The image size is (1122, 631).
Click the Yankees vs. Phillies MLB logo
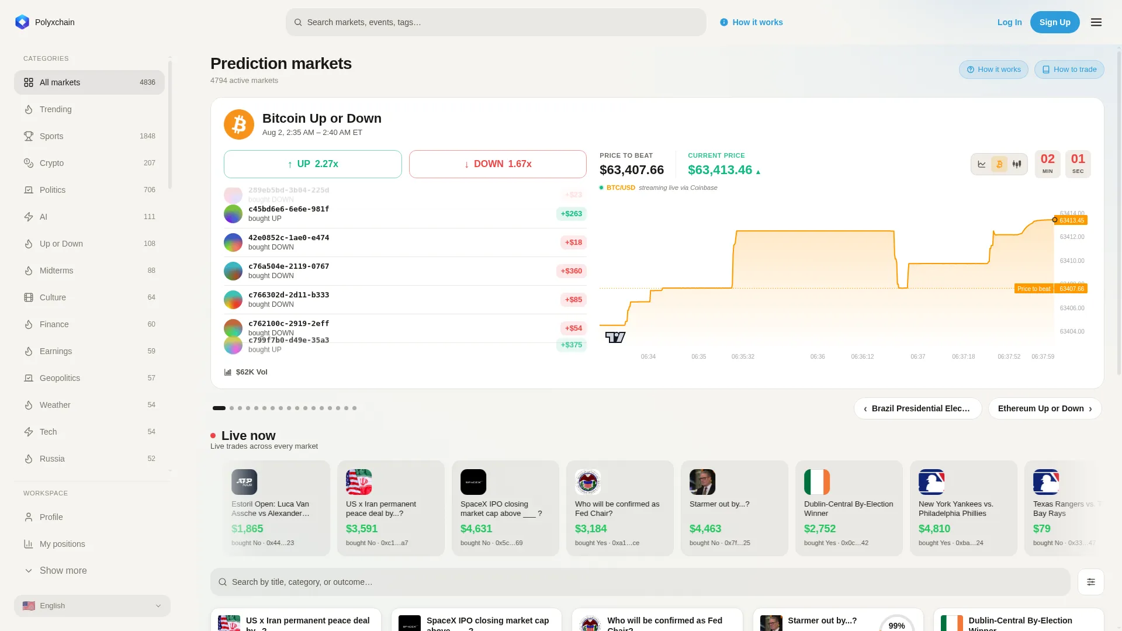(x=931, y=482)
